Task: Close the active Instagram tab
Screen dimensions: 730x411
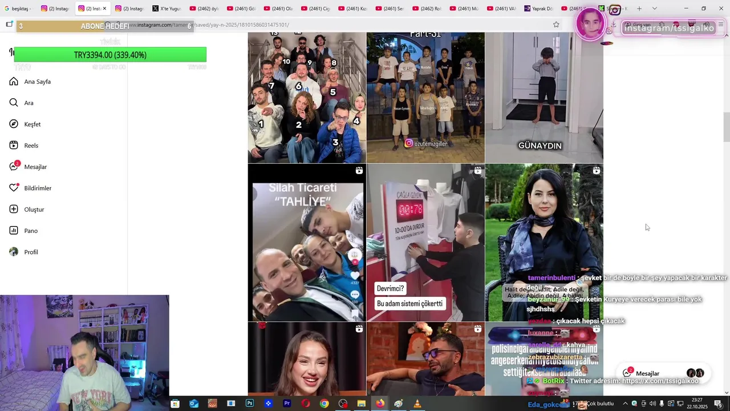Action: (104, 9)
